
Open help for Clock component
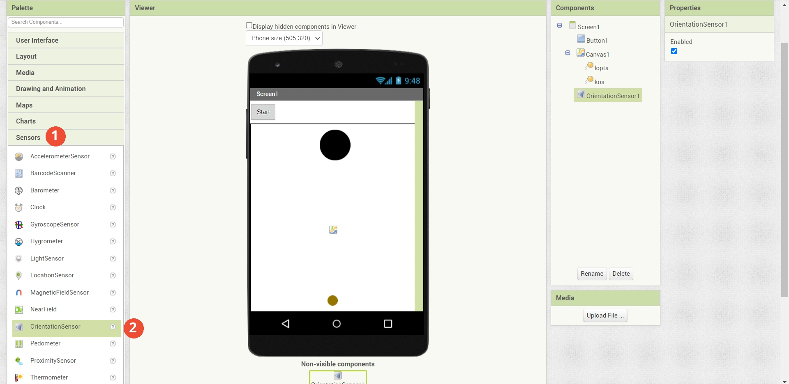(113, 208)
